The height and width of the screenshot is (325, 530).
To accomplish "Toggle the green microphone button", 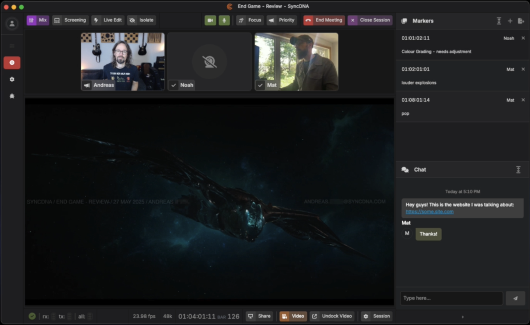I will [224, 20].
